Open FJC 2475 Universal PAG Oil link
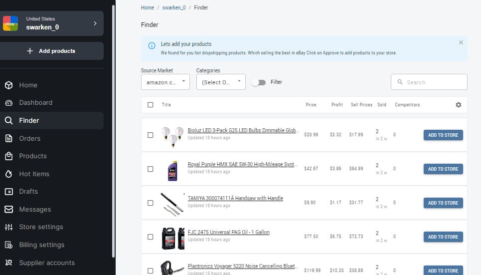 pyautogui.click(x=228, y=232)
